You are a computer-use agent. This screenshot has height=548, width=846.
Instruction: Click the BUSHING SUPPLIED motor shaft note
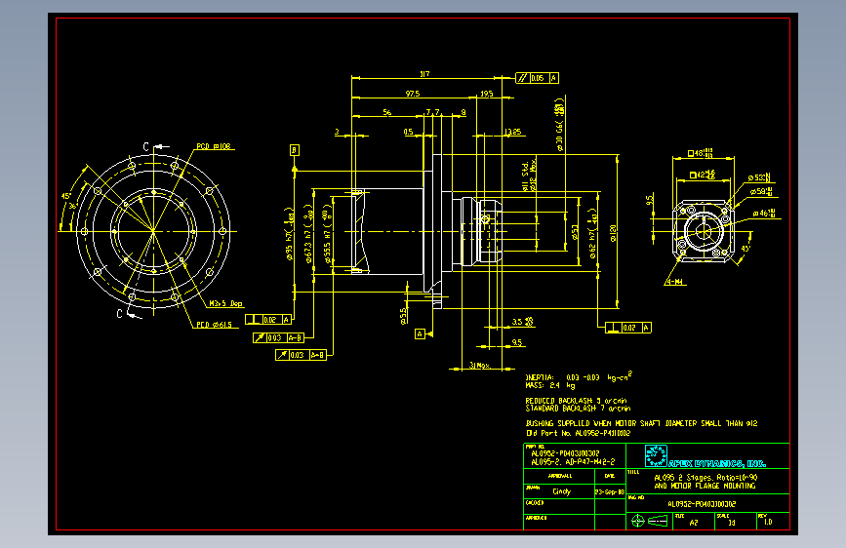click(x=641, y=423)
